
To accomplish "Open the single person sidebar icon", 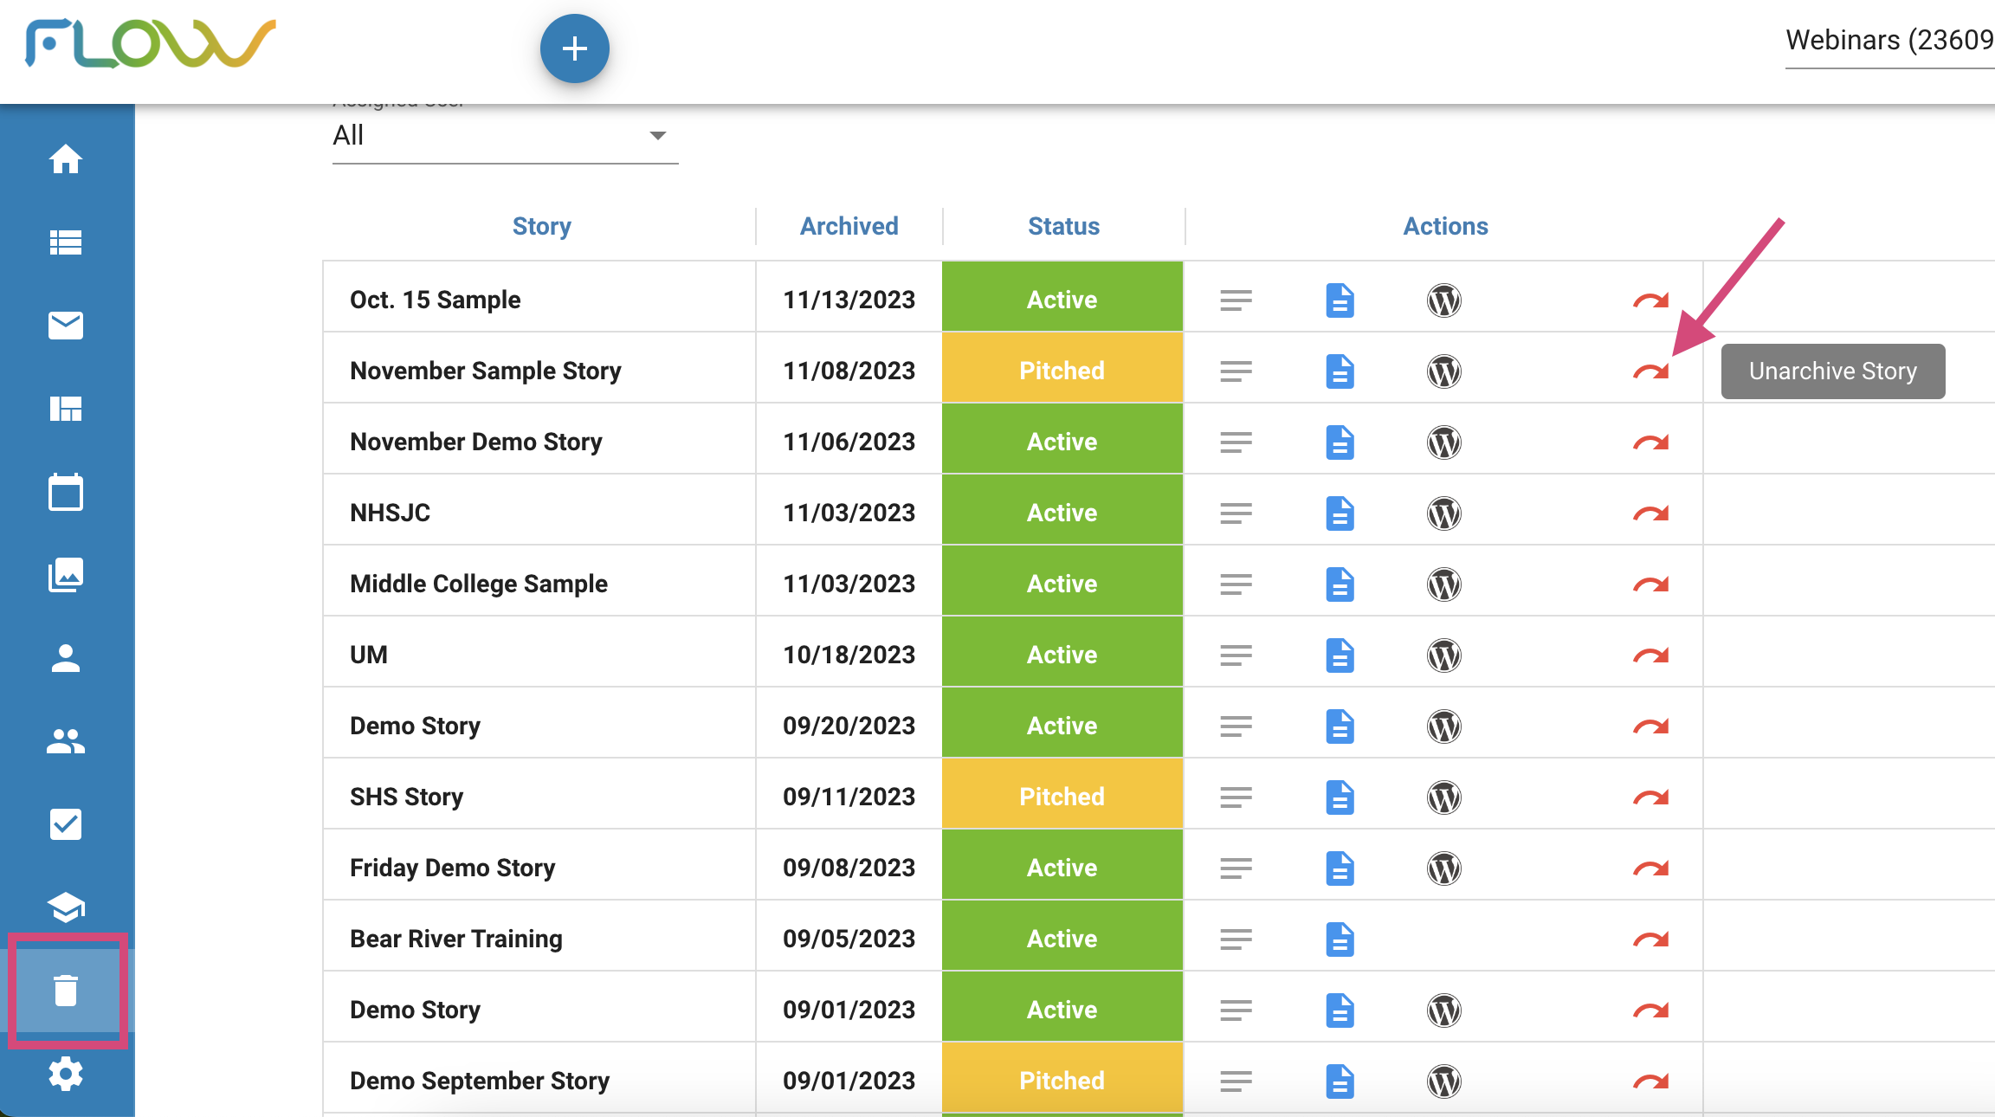I will [x=66, y=658].
